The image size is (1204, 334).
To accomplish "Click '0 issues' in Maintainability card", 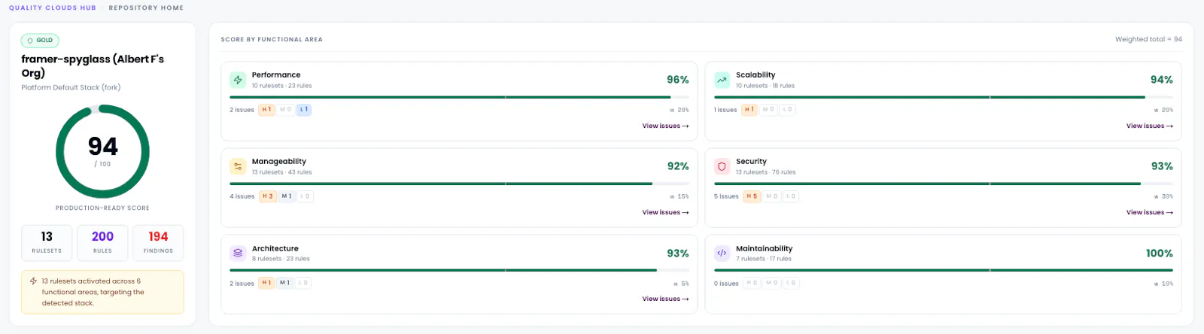I will click(726, 284).
